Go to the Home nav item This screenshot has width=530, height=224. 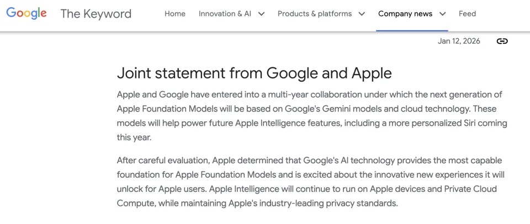(175, 14)
